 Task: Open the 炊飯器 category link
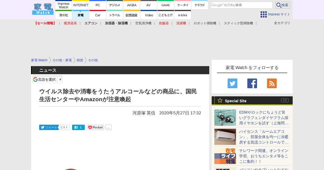click(164, 23)
